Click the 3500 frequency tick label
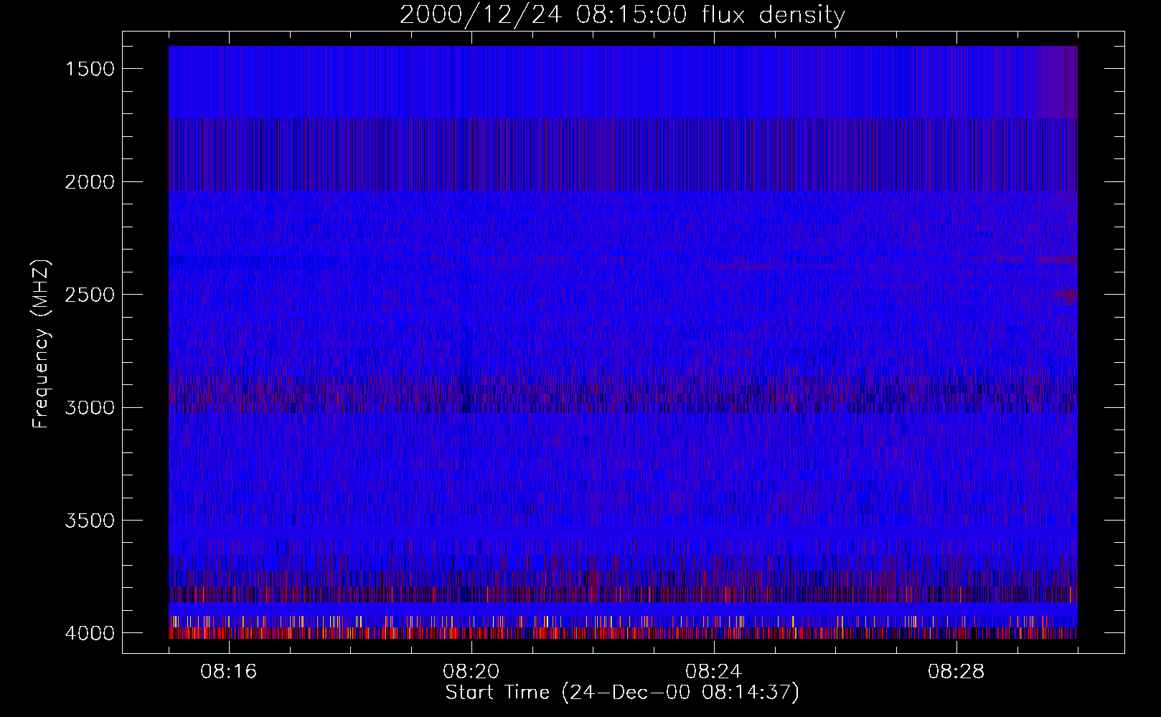 90,521
